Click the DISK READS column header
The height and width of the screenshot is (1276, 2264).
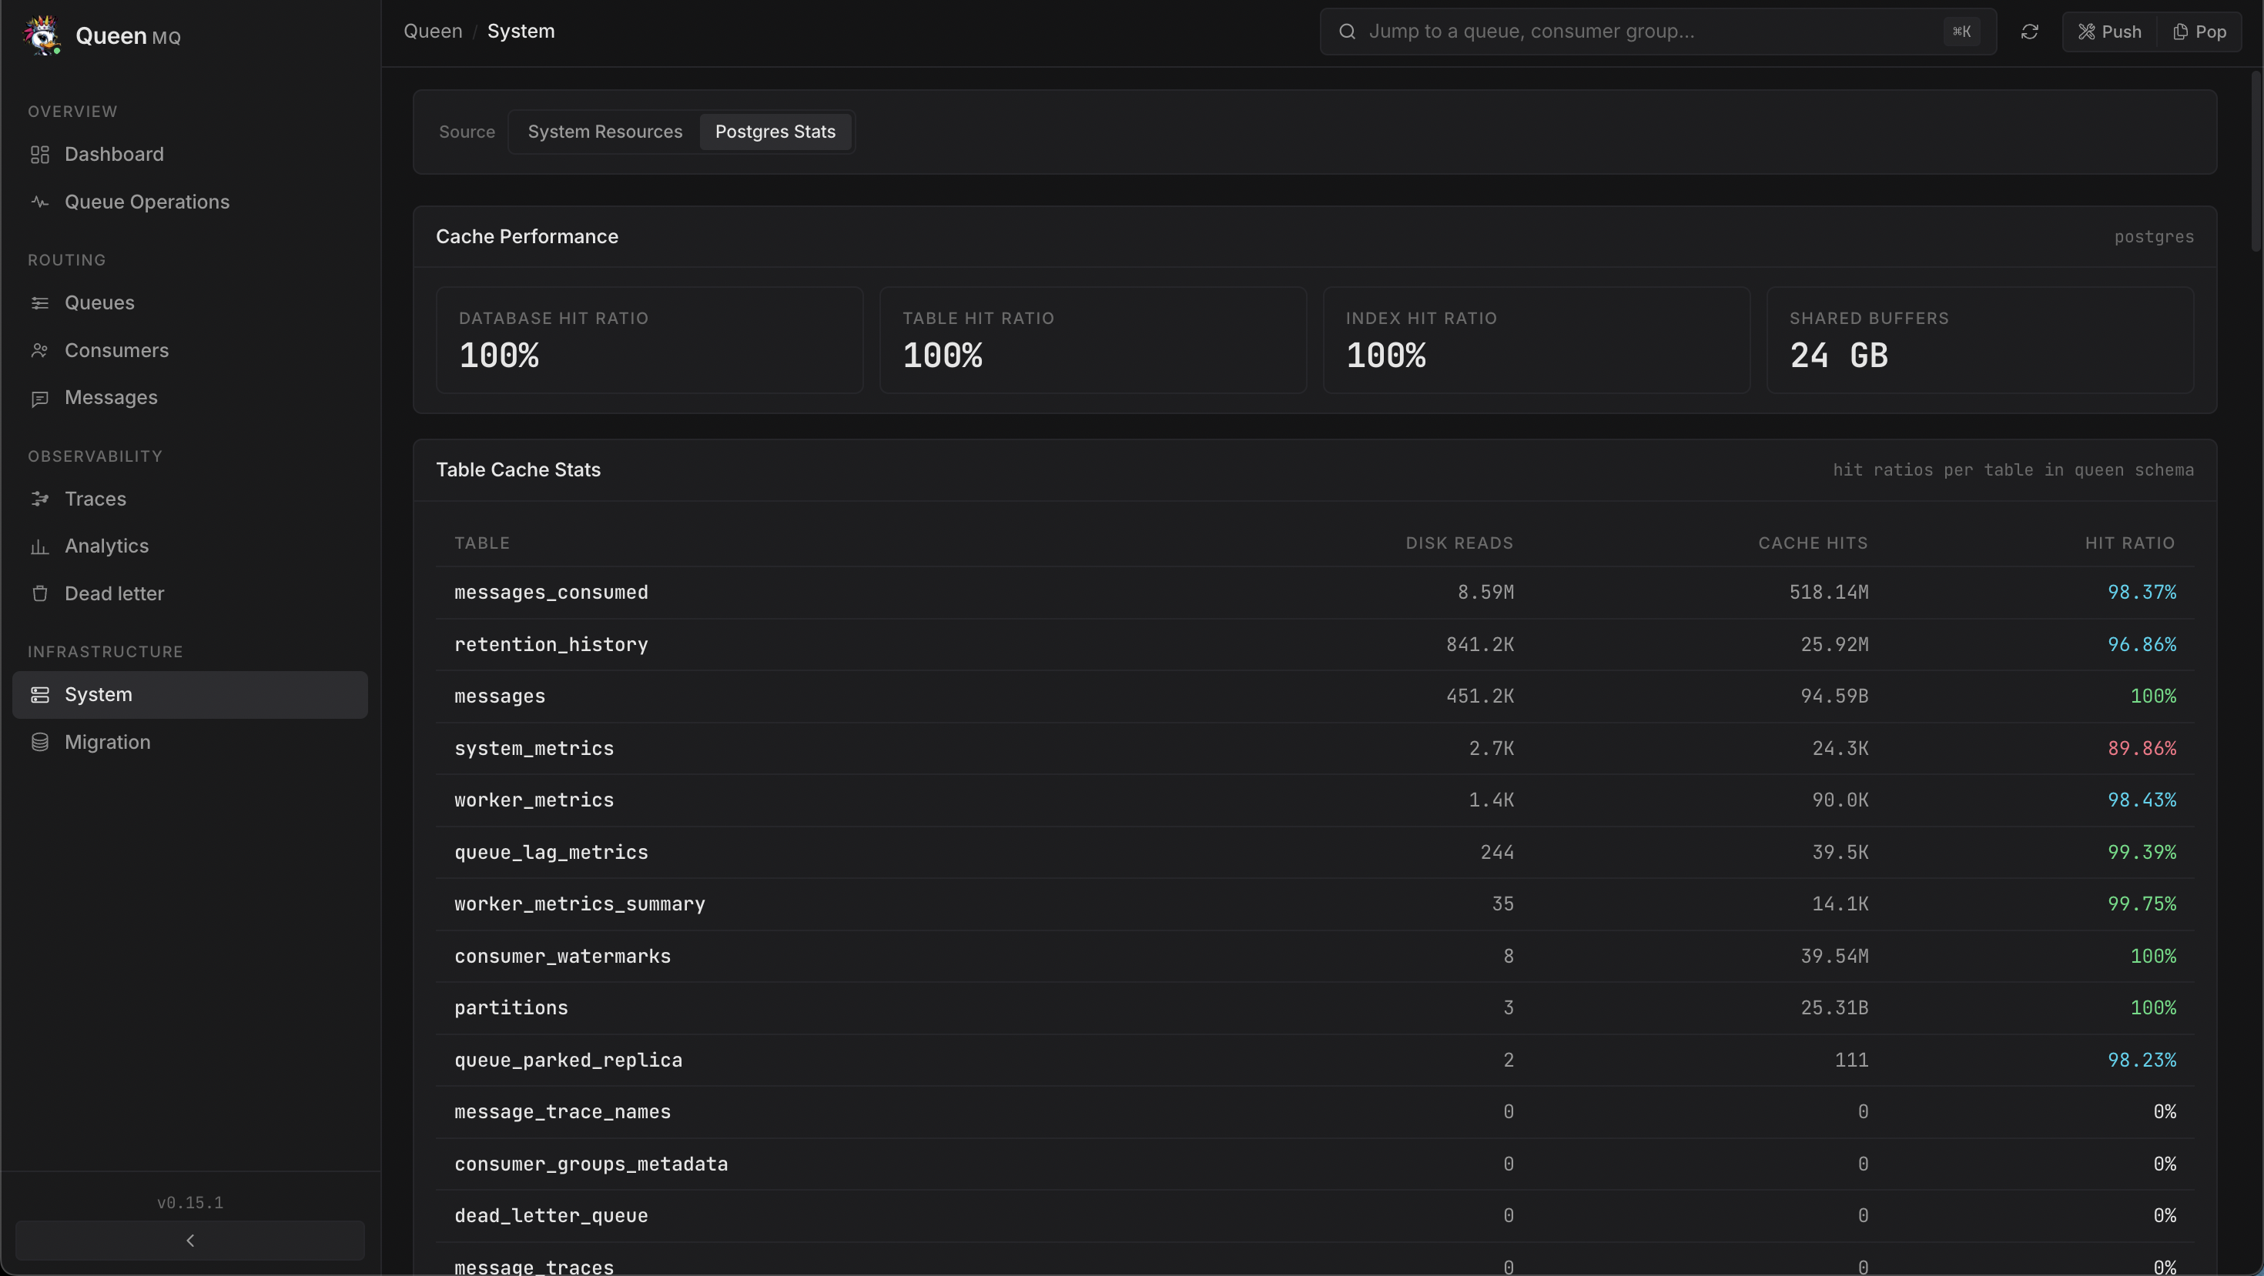pyautogui.click(x=1459, y=543)
